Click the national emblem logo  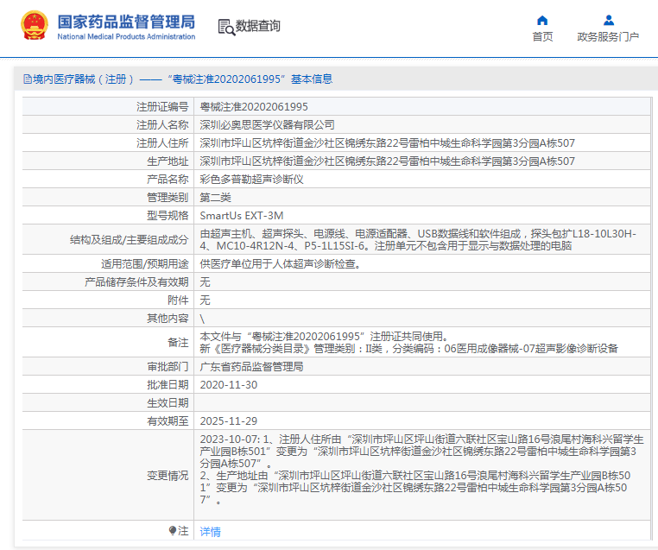pyautogui.click(x=35, y=26)
